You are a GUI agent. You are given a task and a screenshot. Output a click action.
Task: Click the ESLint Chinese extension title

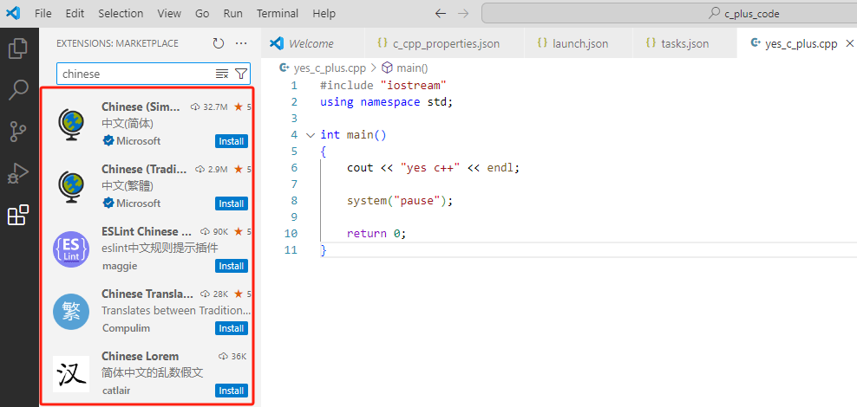[x=147, y=231]
